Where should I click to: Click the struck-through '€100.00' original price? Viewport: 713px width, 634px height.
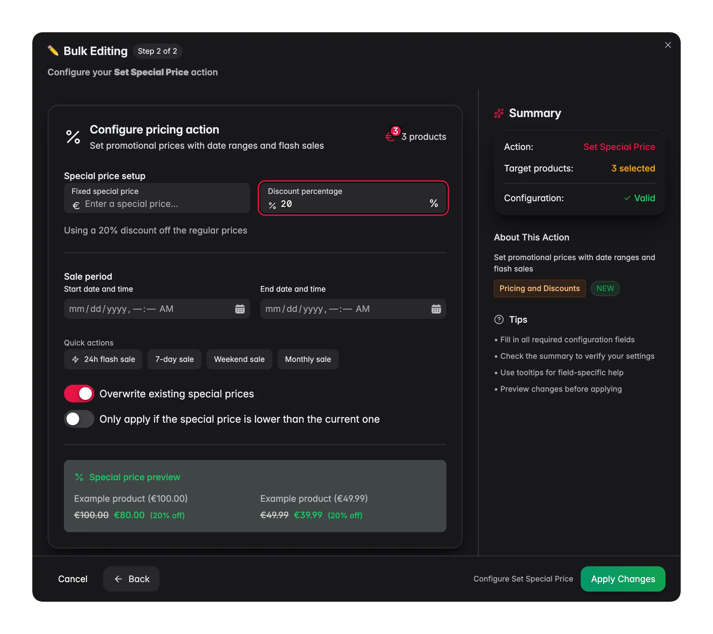pos(91,515)
